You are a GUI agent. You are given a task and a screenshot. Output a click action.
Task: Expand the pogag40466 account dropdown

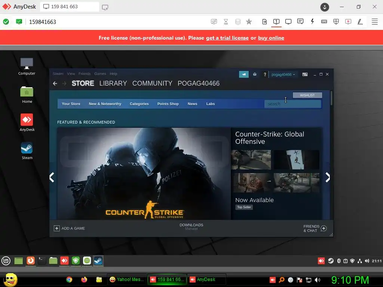[x=283, y=74]
